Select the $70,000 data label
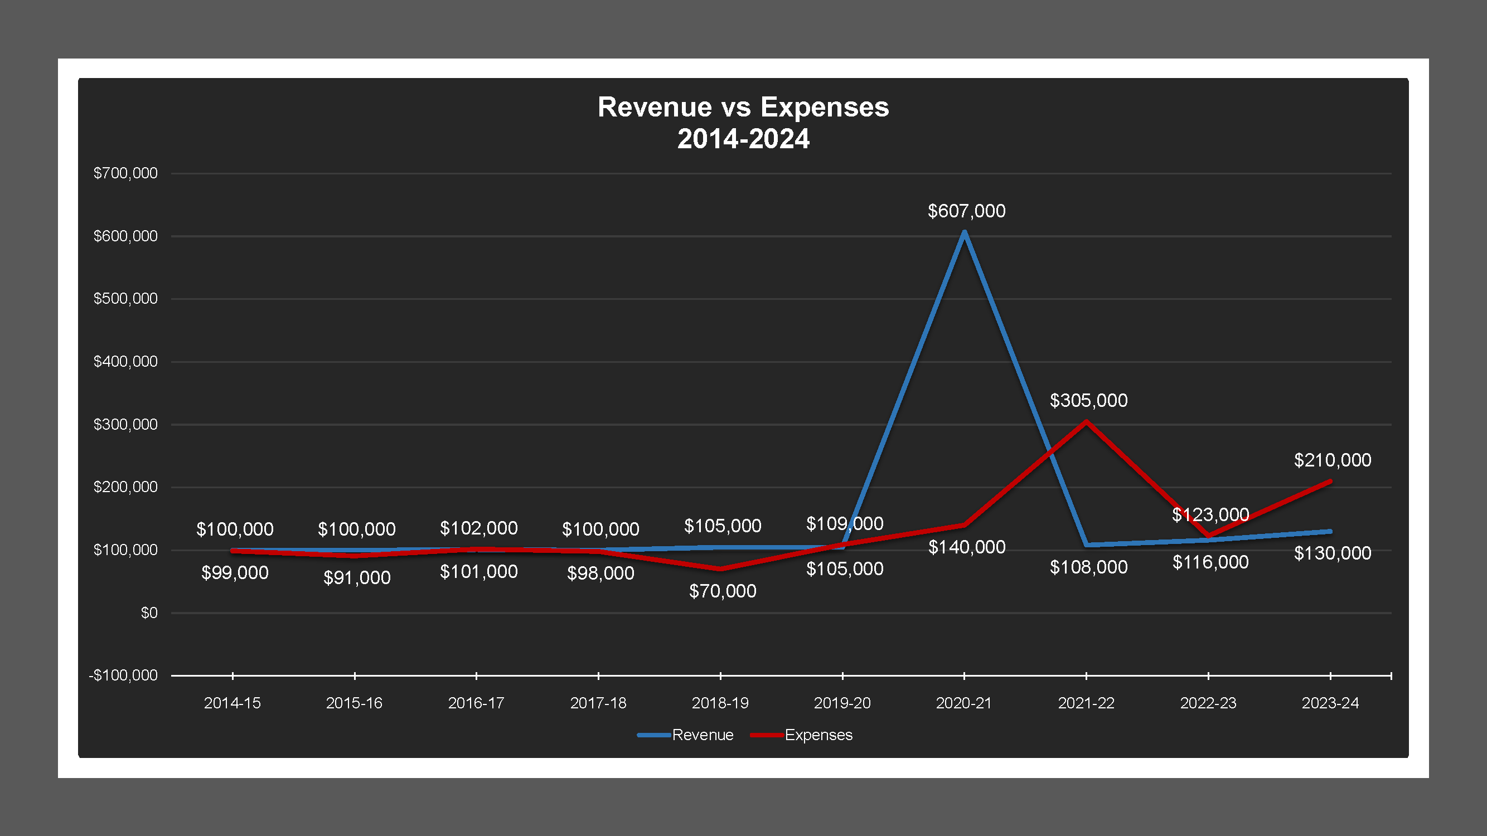Image resolution: width=1487 pixels, height=836 pixels. tap(723, 591)
